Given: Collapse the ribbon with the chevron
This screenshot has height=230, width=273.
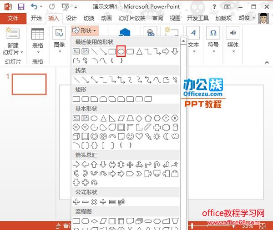Looking at the screenshot, I should [x=267, y=62].
